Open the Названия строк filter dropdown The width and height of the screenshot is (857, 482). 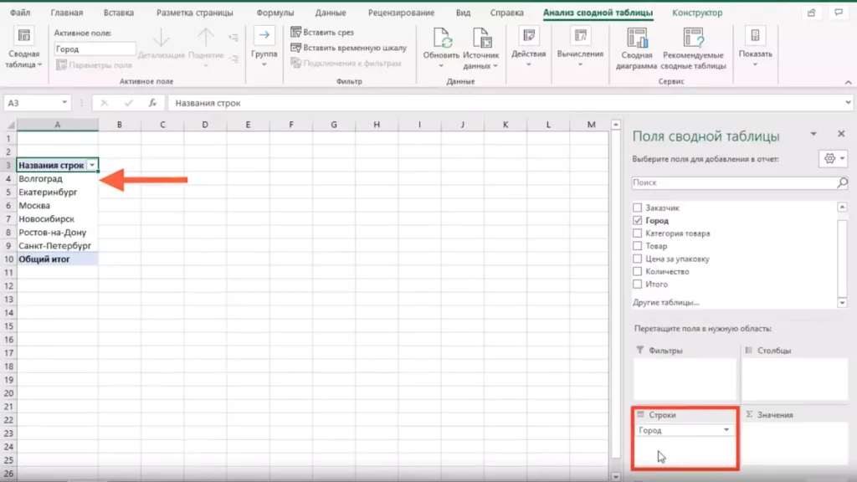[x=92, y=166]
